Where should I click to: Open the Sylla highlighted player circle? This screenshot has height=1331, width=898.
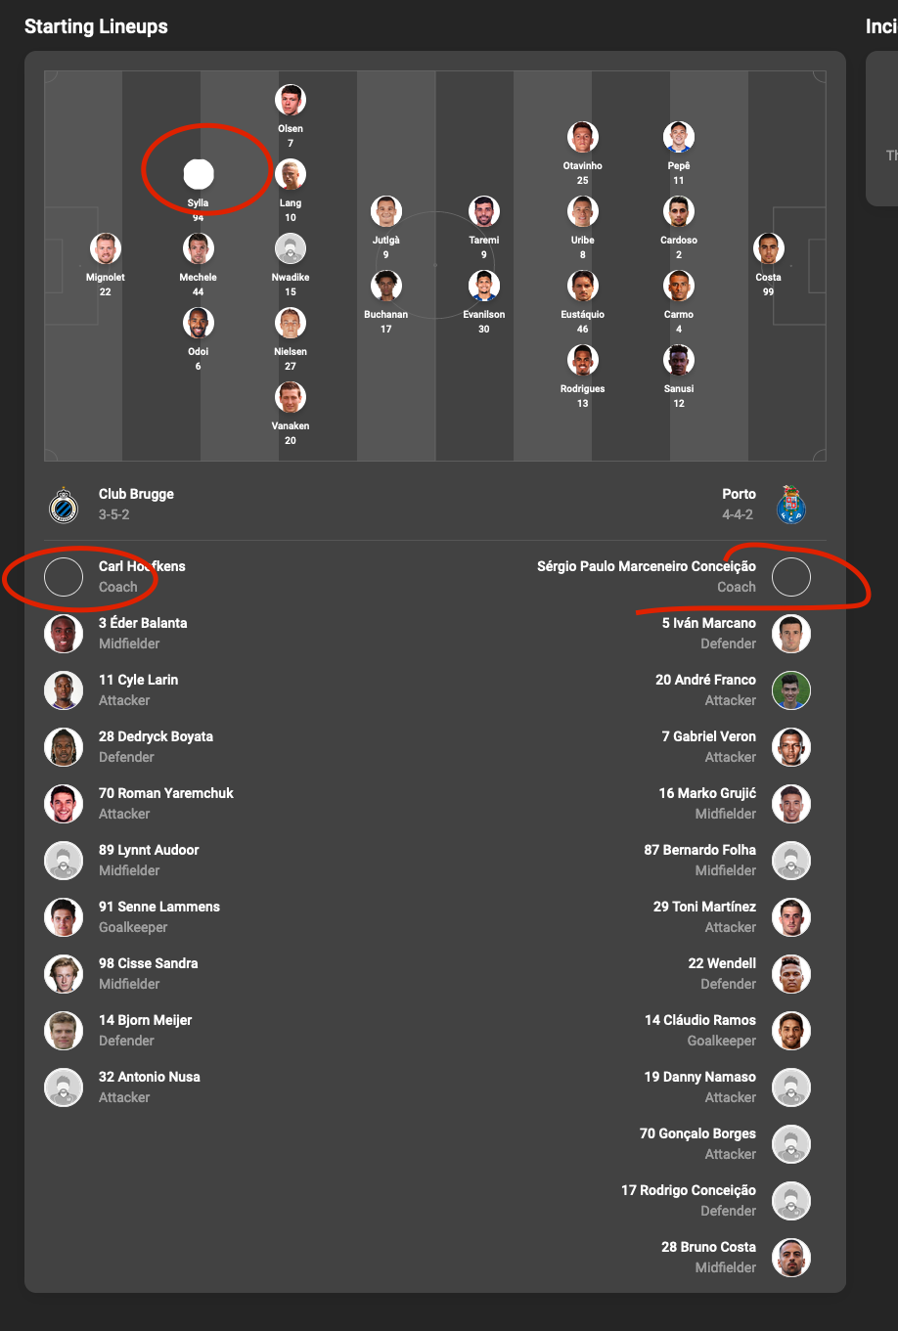(x=199, y=174)
